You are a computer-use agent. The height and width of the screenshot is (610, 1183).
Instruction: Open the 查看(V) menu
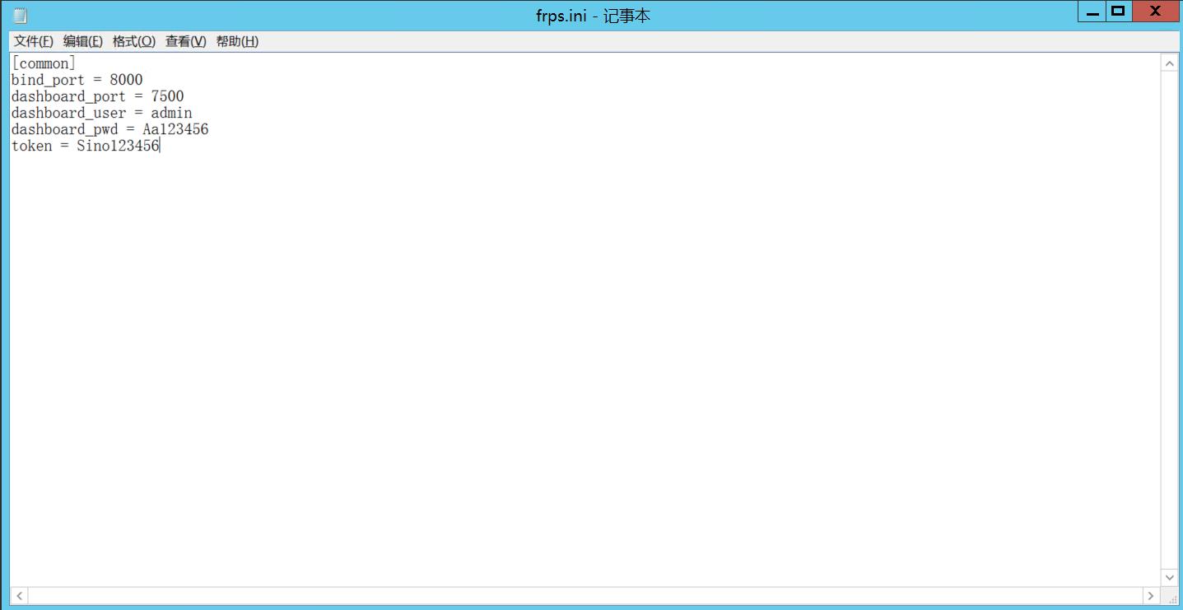point(185,41)
